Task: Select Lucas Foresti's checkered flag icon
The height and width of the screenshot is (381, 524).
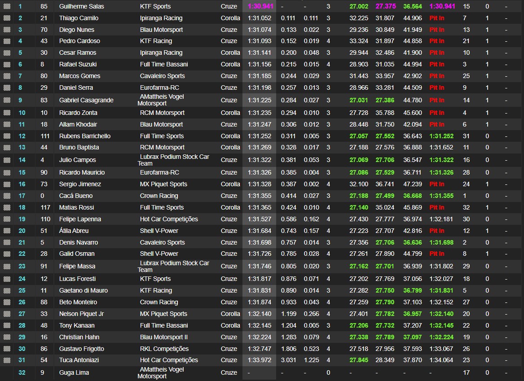Action: coord(7,279)
